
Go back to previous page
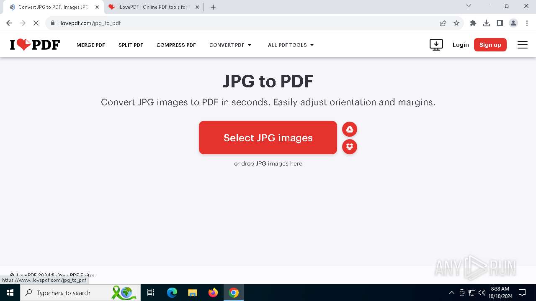[9, 23]
